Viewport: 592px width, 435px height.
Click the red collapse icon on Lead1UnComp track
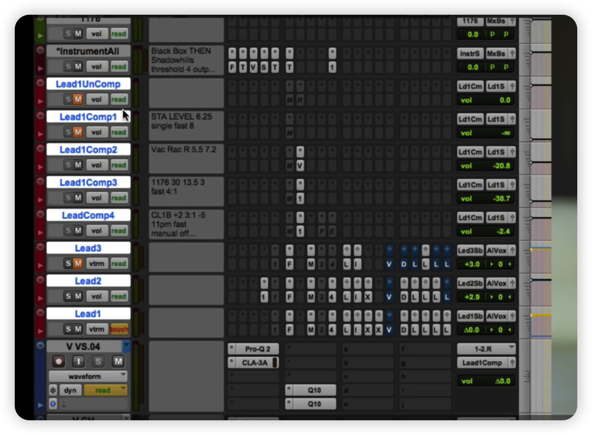(x=40, y=83)
